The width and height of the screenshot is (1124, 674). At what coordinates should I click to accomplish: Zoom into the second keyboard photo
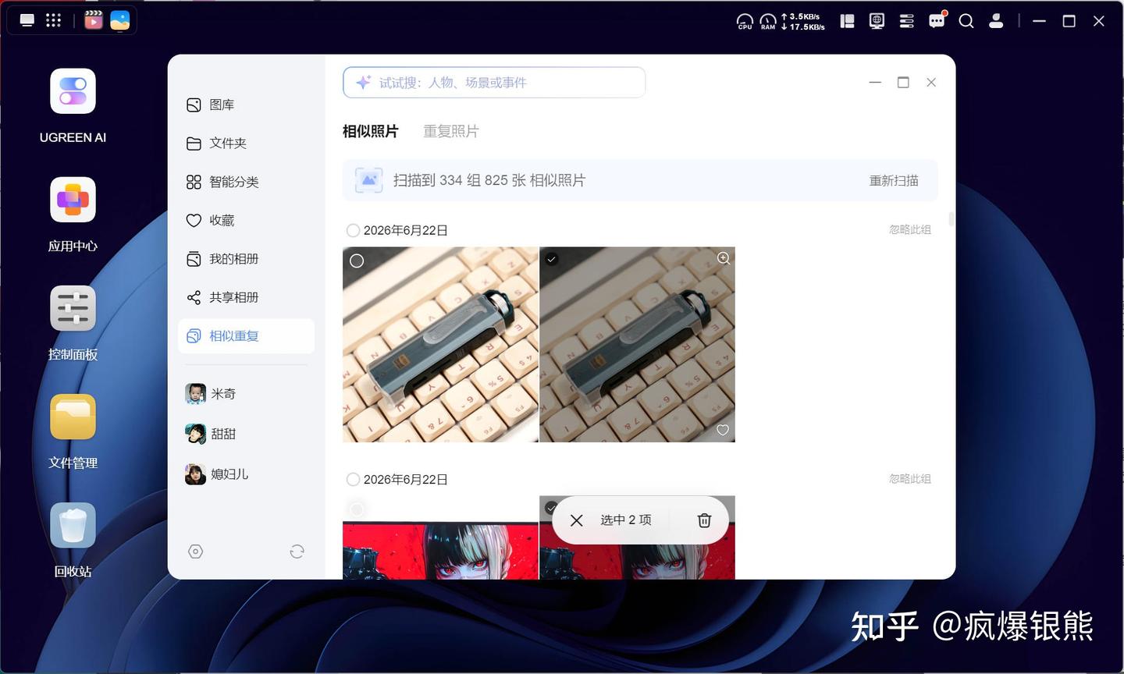(x=724, y=258)
